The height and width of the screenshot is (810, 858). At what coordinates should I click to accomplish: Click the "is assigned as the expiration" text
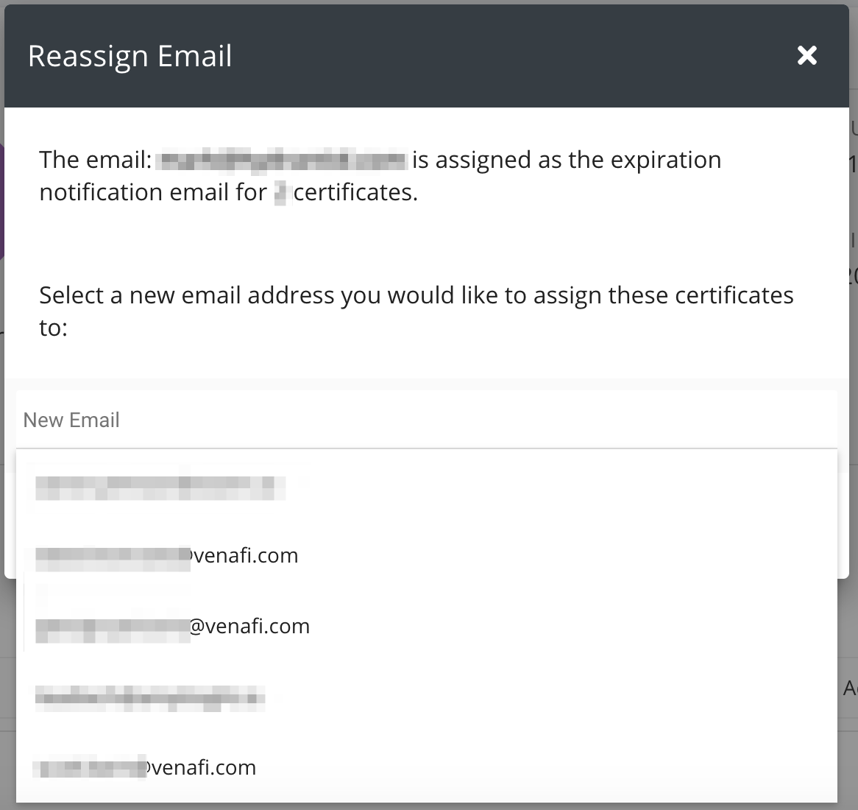tap(567, 160)
